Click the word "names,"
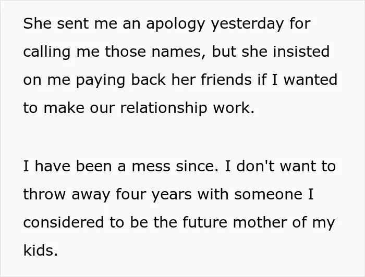365x277 pixels. click(x=179, y=52)
